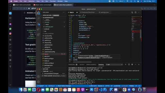The width and height of the screenshot is (165, 93).
Task: Split the terminal pane
Action: click(x=129, y=64)
